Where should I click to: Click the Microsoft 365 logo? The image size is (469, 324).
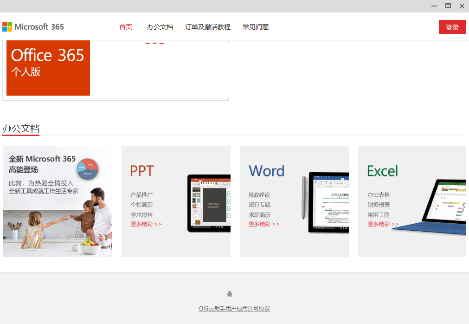tap(32, 26)
